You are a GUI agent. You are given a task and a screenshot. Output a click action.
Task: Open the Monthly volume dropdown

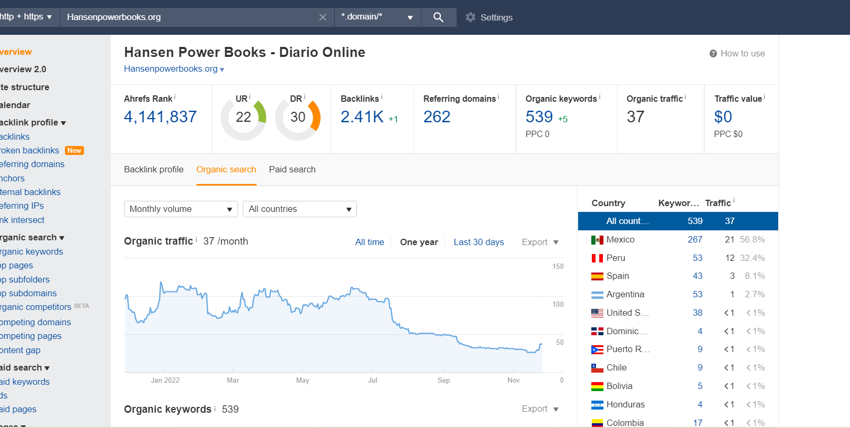[181, 209]
